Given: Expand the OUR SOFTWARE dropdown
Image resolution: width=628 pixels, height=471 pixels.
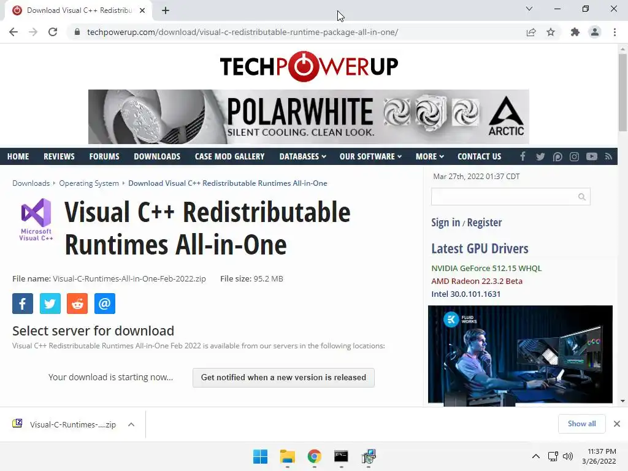Looking at the screenshot, I should (370, 156).
